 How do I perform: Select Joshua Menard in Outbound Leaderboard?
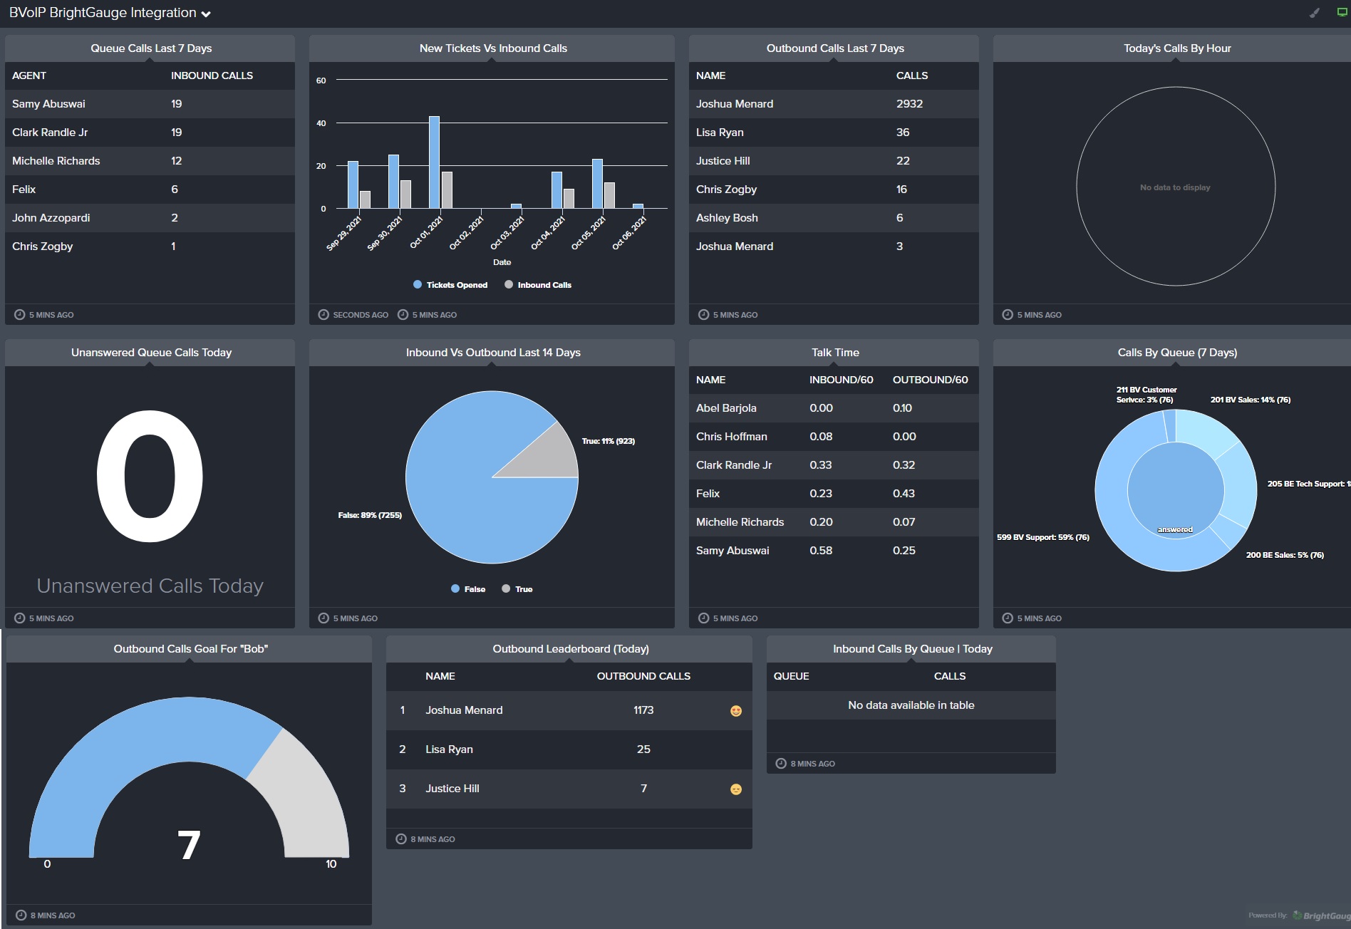click(x=569, y=710)
